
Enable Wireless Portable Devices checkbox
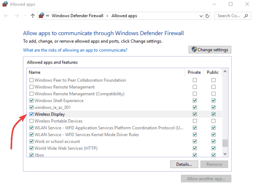click(32, 121)
